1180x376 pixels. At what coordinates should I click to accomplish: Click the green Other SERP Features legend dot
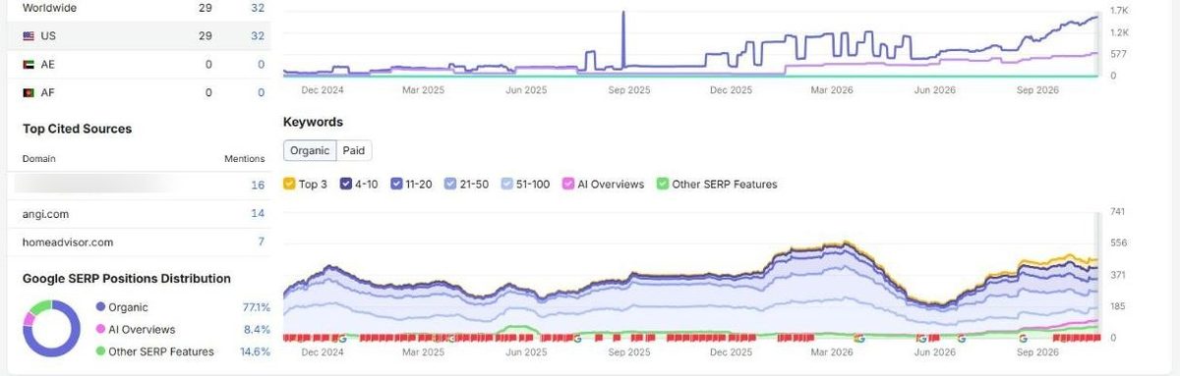coord(100,351)
